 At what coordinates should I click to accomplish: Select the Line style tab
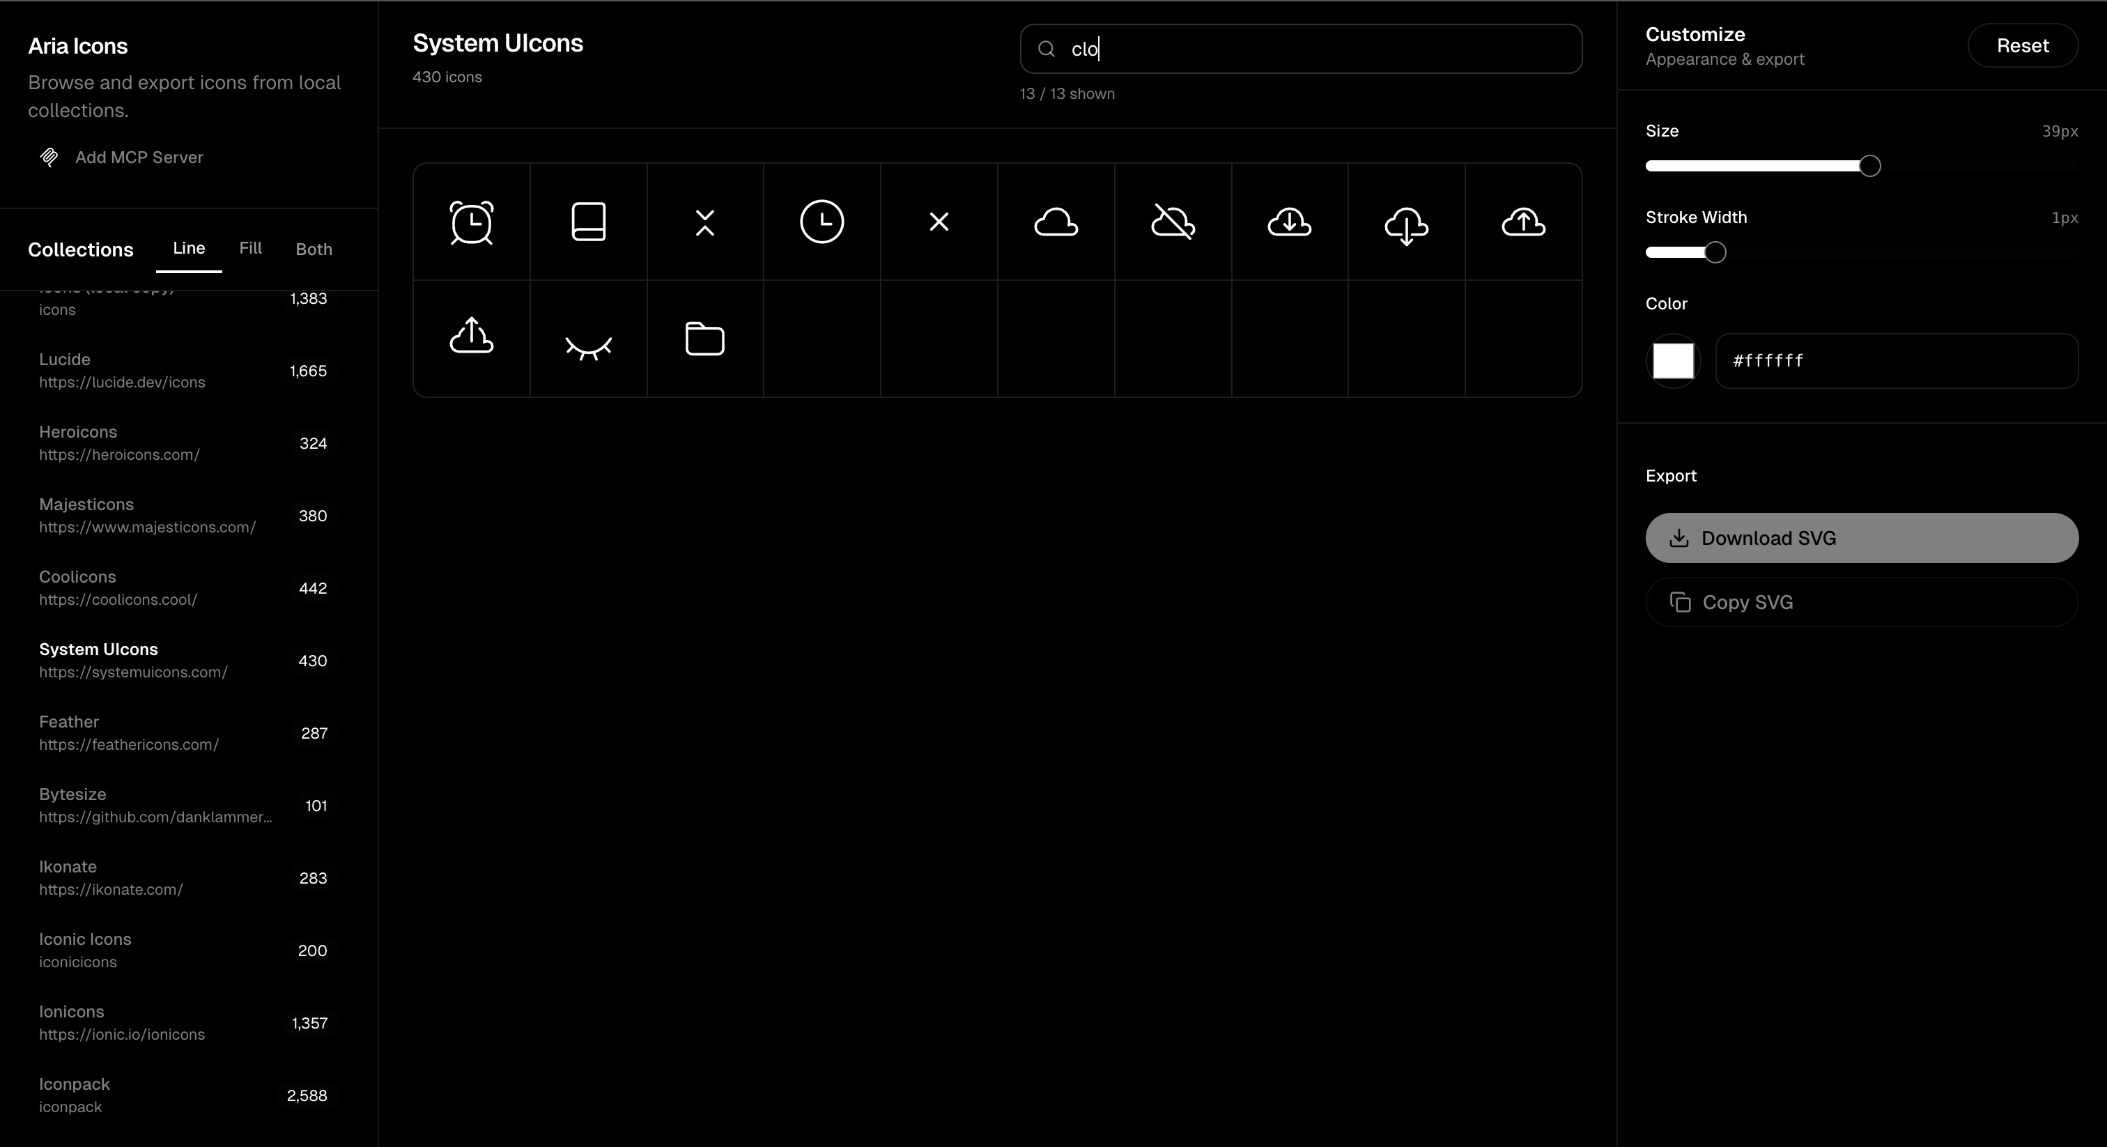pos(189,248)
